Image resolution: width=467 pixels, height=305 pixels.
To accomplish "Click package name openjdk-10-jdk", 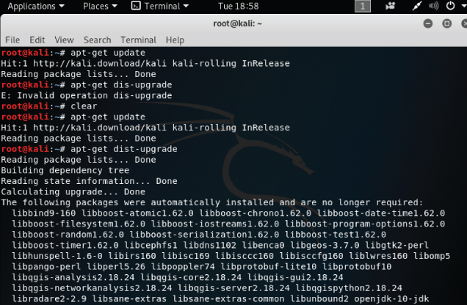I will pos(391,298).
